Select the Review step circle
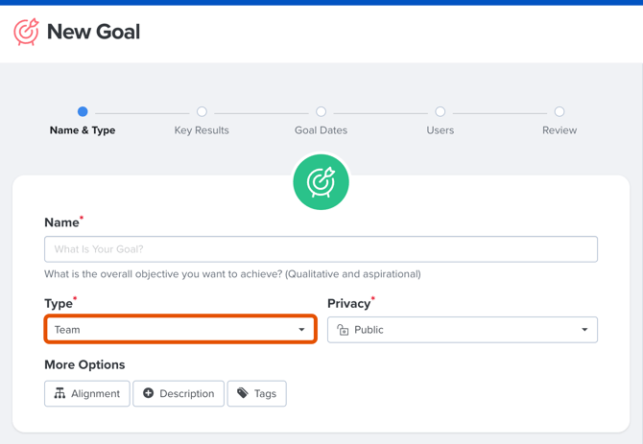643x444 pixels. pos(560,111)
